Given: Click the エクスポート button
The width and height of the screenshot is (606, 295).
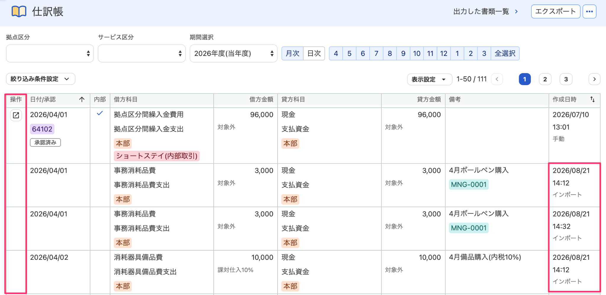Looking at the screenshot, I should point(555,12).
